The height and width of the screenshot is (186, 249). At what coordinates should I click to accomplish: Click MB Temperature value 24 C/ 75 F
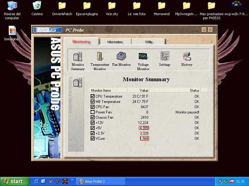140,102
